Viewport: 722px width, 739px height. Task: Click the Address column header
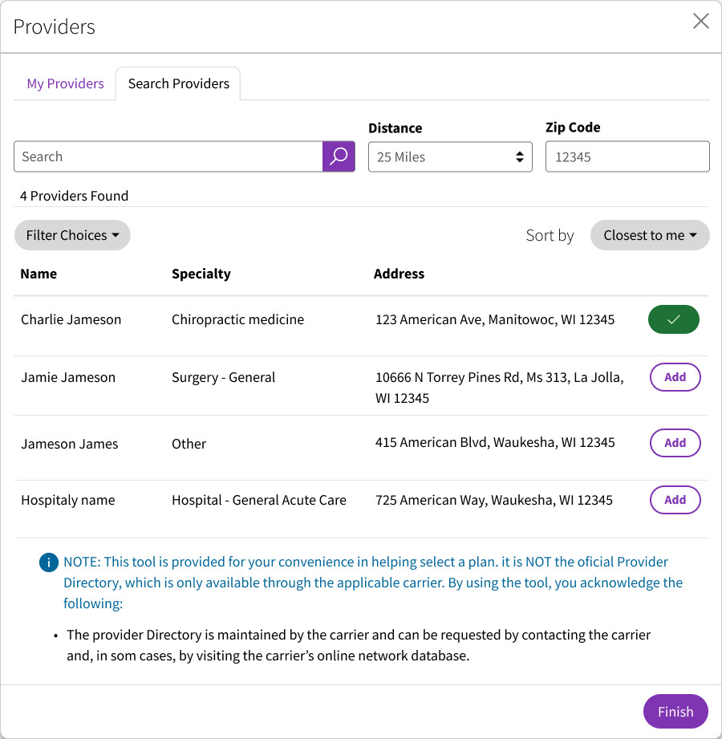(x=399, y=274)
